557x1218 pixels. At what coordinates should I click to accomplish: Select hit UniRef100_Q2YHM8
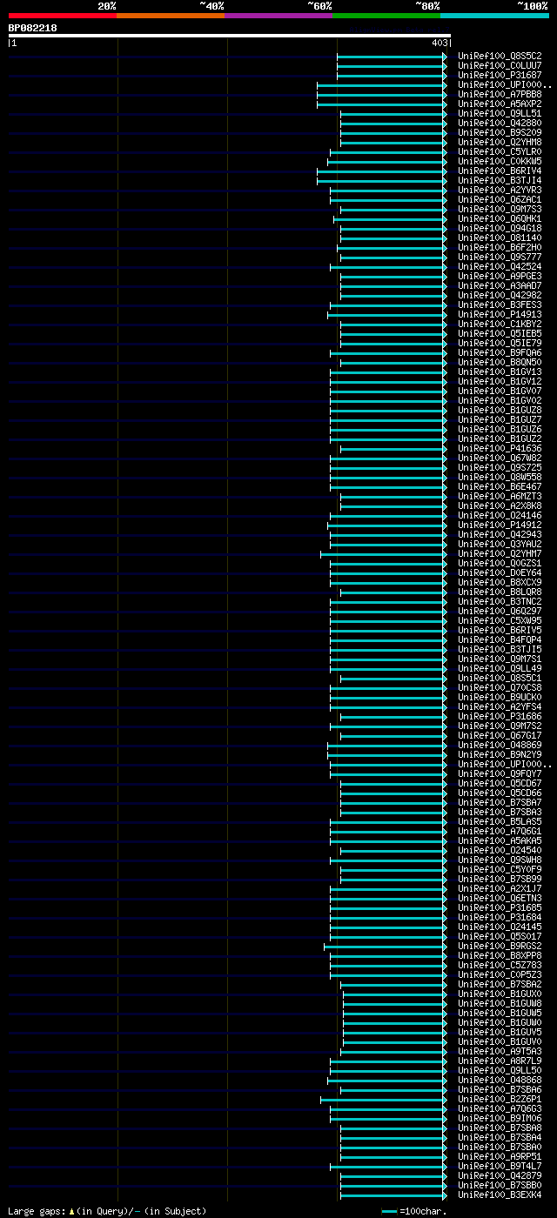[x=500, y=142]
